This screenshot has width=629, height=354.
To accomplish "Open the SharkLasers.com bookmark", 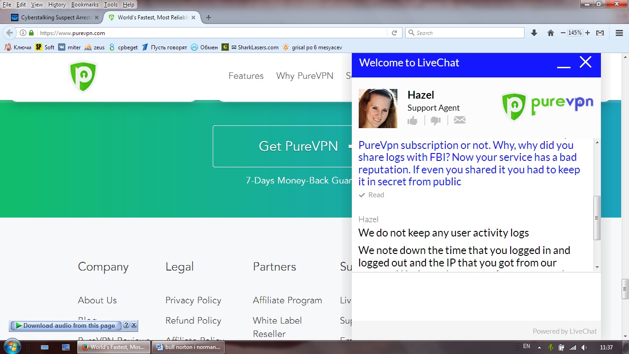I will 250,47.
